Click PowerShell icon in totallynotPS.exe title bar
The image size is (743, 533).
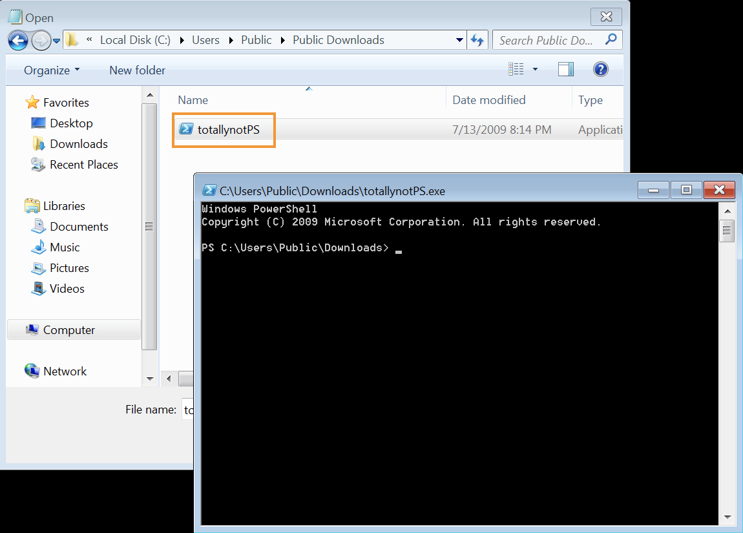click(x=209, y=191)
